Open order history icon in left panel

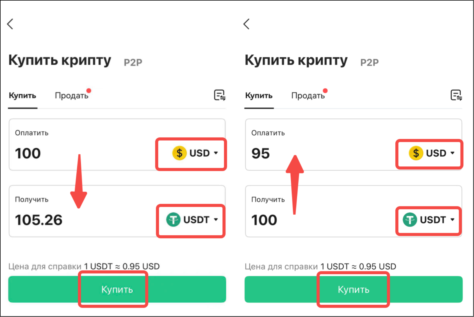click(x=220, y=95)
